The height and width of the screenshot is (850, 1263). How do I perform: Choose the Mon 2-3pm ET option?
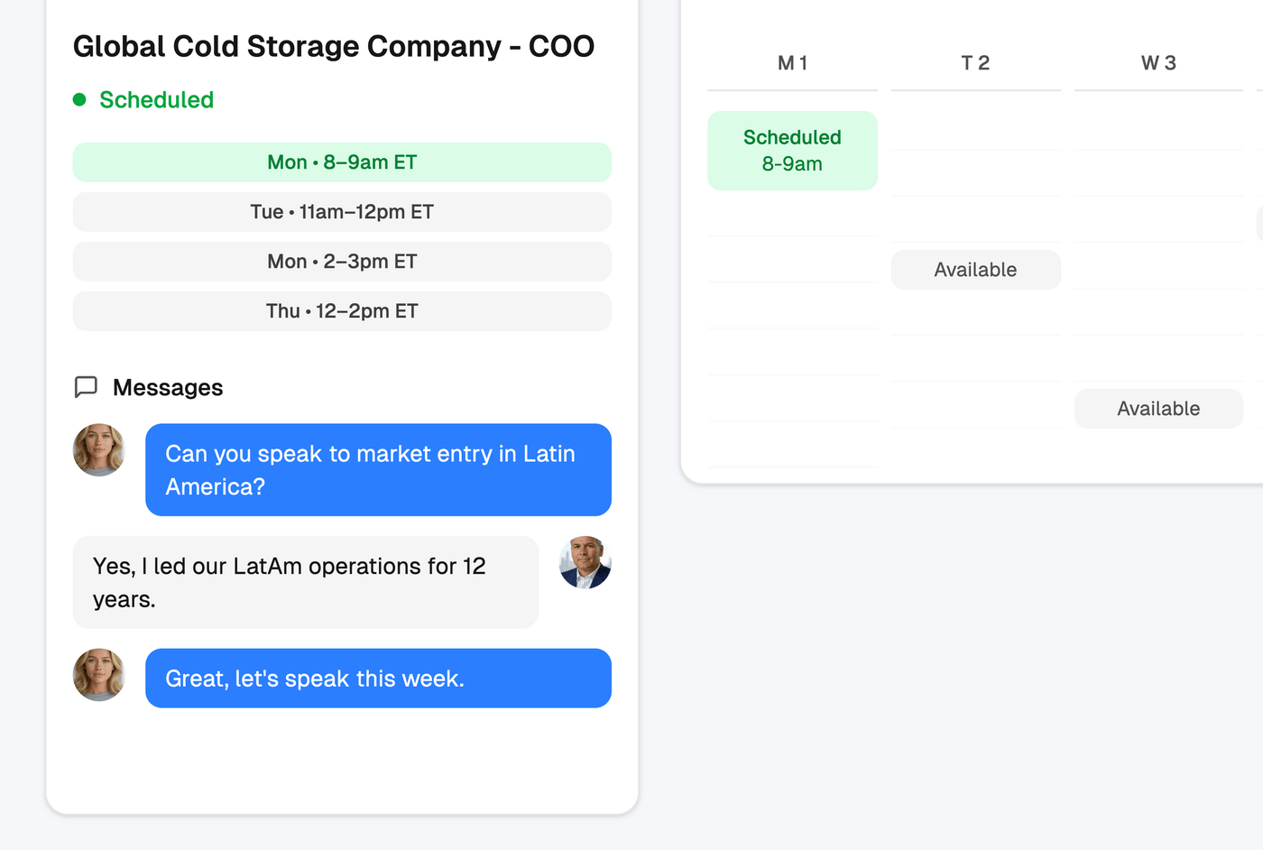[342, 262]
